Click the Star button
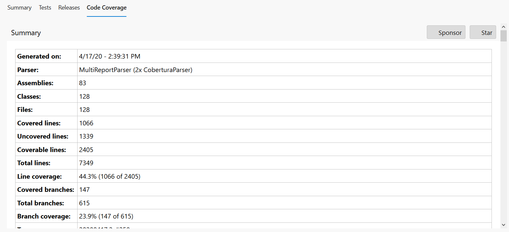Screen dimensions: 509x232 483,33
